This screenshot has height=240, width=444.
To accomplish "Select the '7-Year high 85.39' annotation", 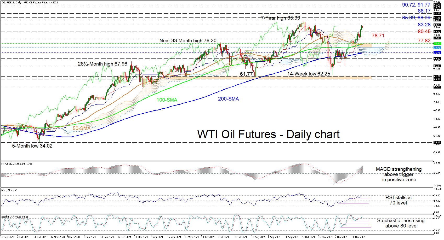I will 281,18.
